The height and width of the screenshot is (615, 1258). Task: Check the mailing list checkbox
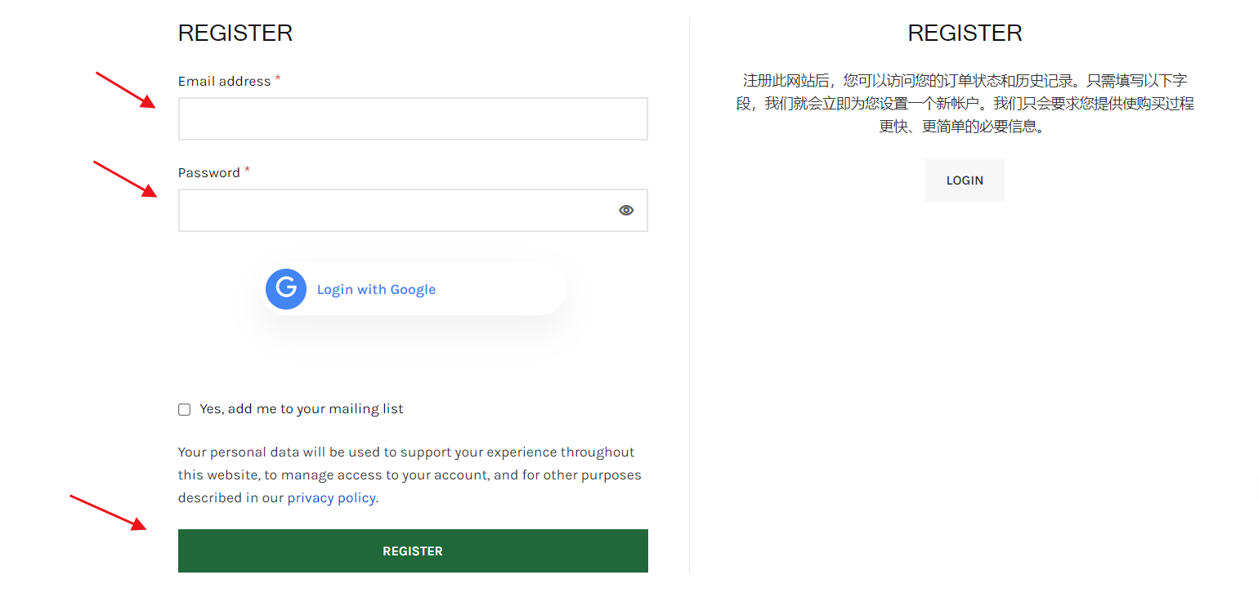tap(185, 409)
